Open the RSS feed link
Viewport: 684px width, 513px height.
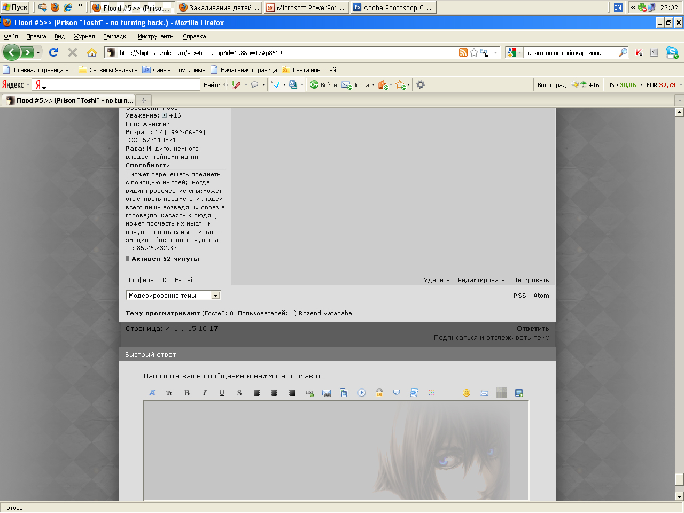pyautogui.click(x=519, y=296)
